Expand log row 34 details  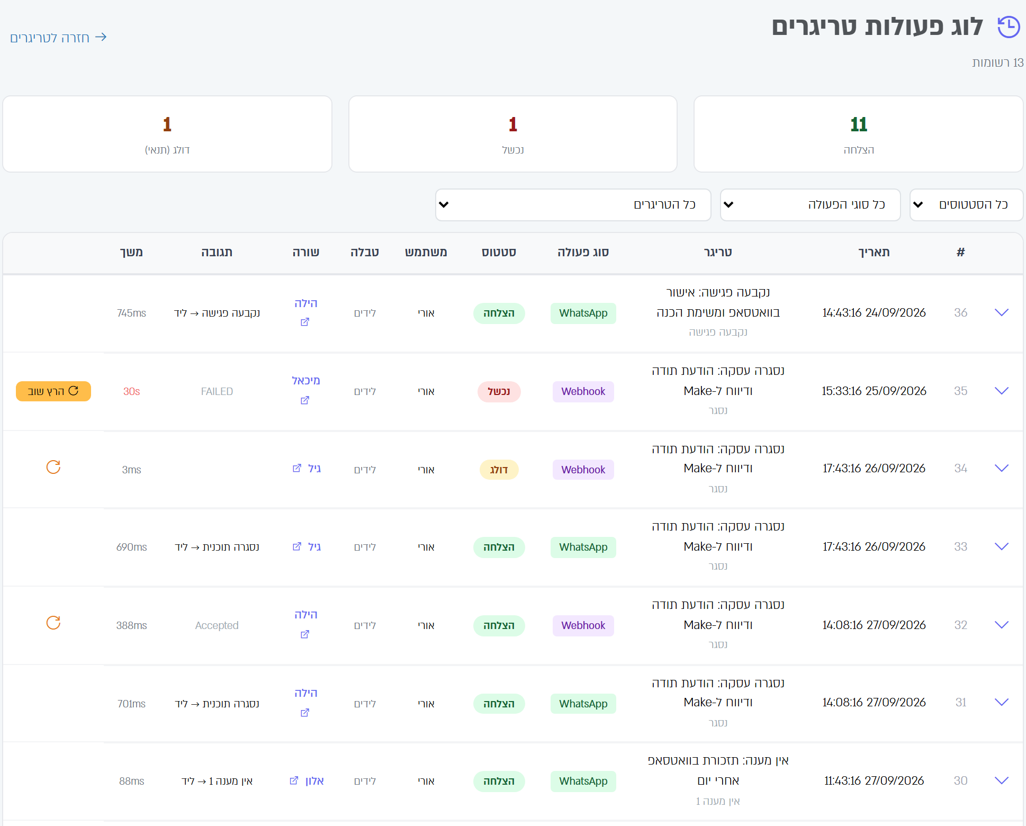pyautogui.click(x=1002, y=468)
